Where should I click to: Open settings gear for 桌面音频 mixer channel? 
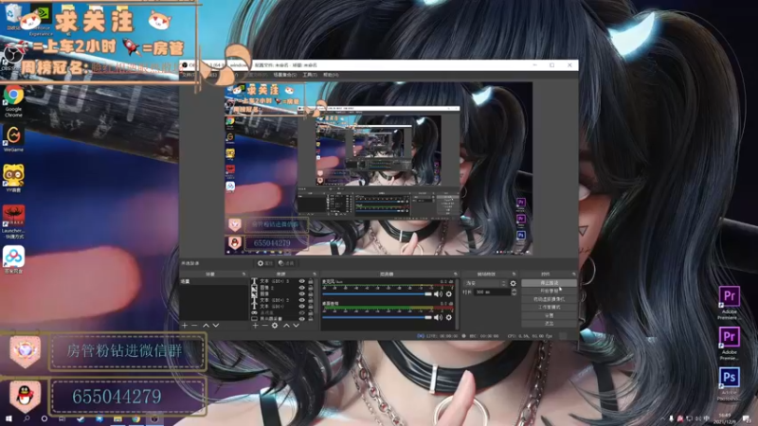[448, 317]
